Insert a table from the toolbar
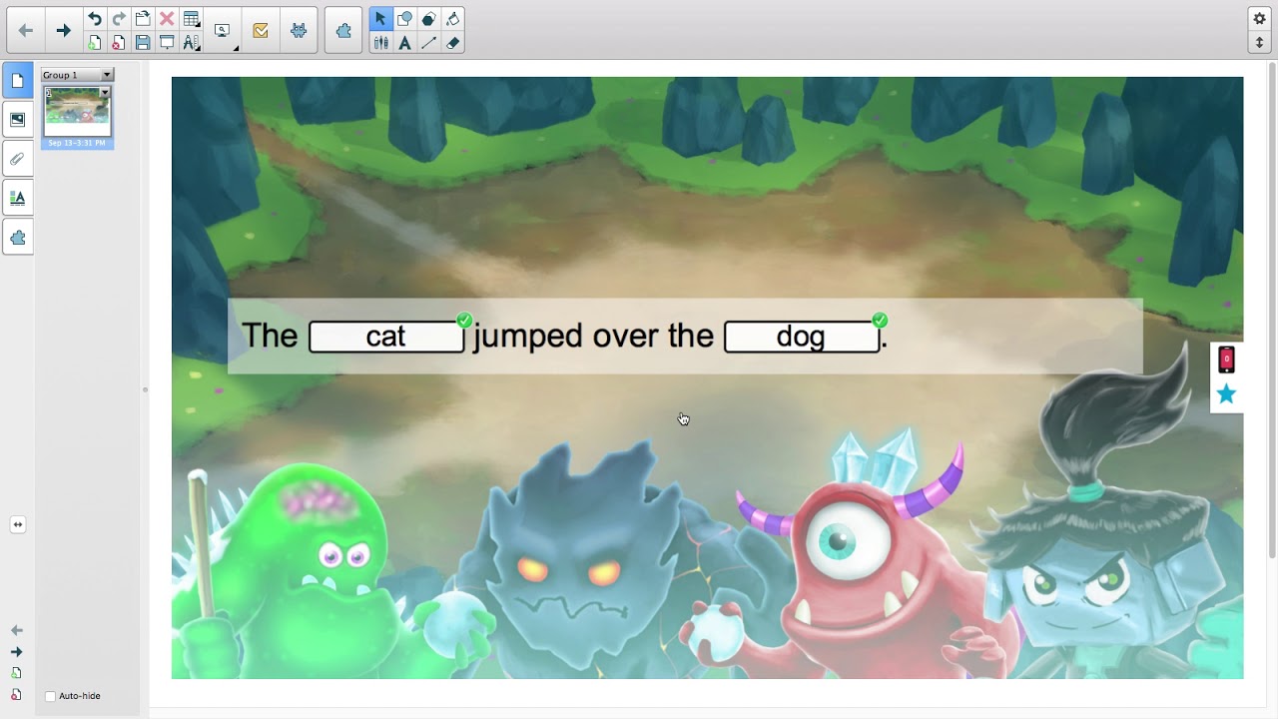Image resolution: width=1278 pixels, height=719 pixels. (192, 19)
